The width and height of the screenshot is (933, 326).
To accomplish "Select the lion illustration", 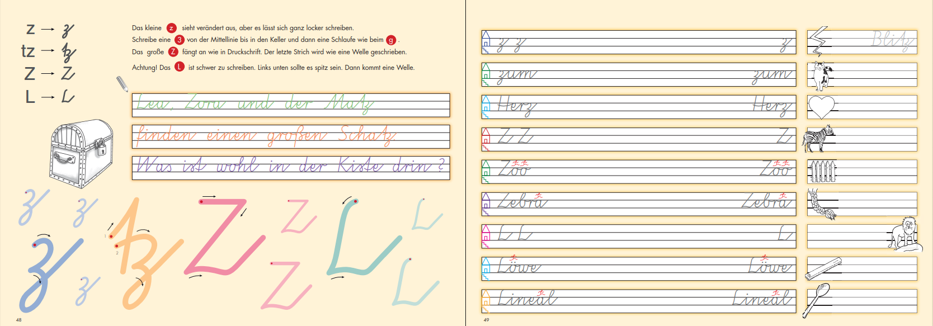I will click(x=903, y=233).
